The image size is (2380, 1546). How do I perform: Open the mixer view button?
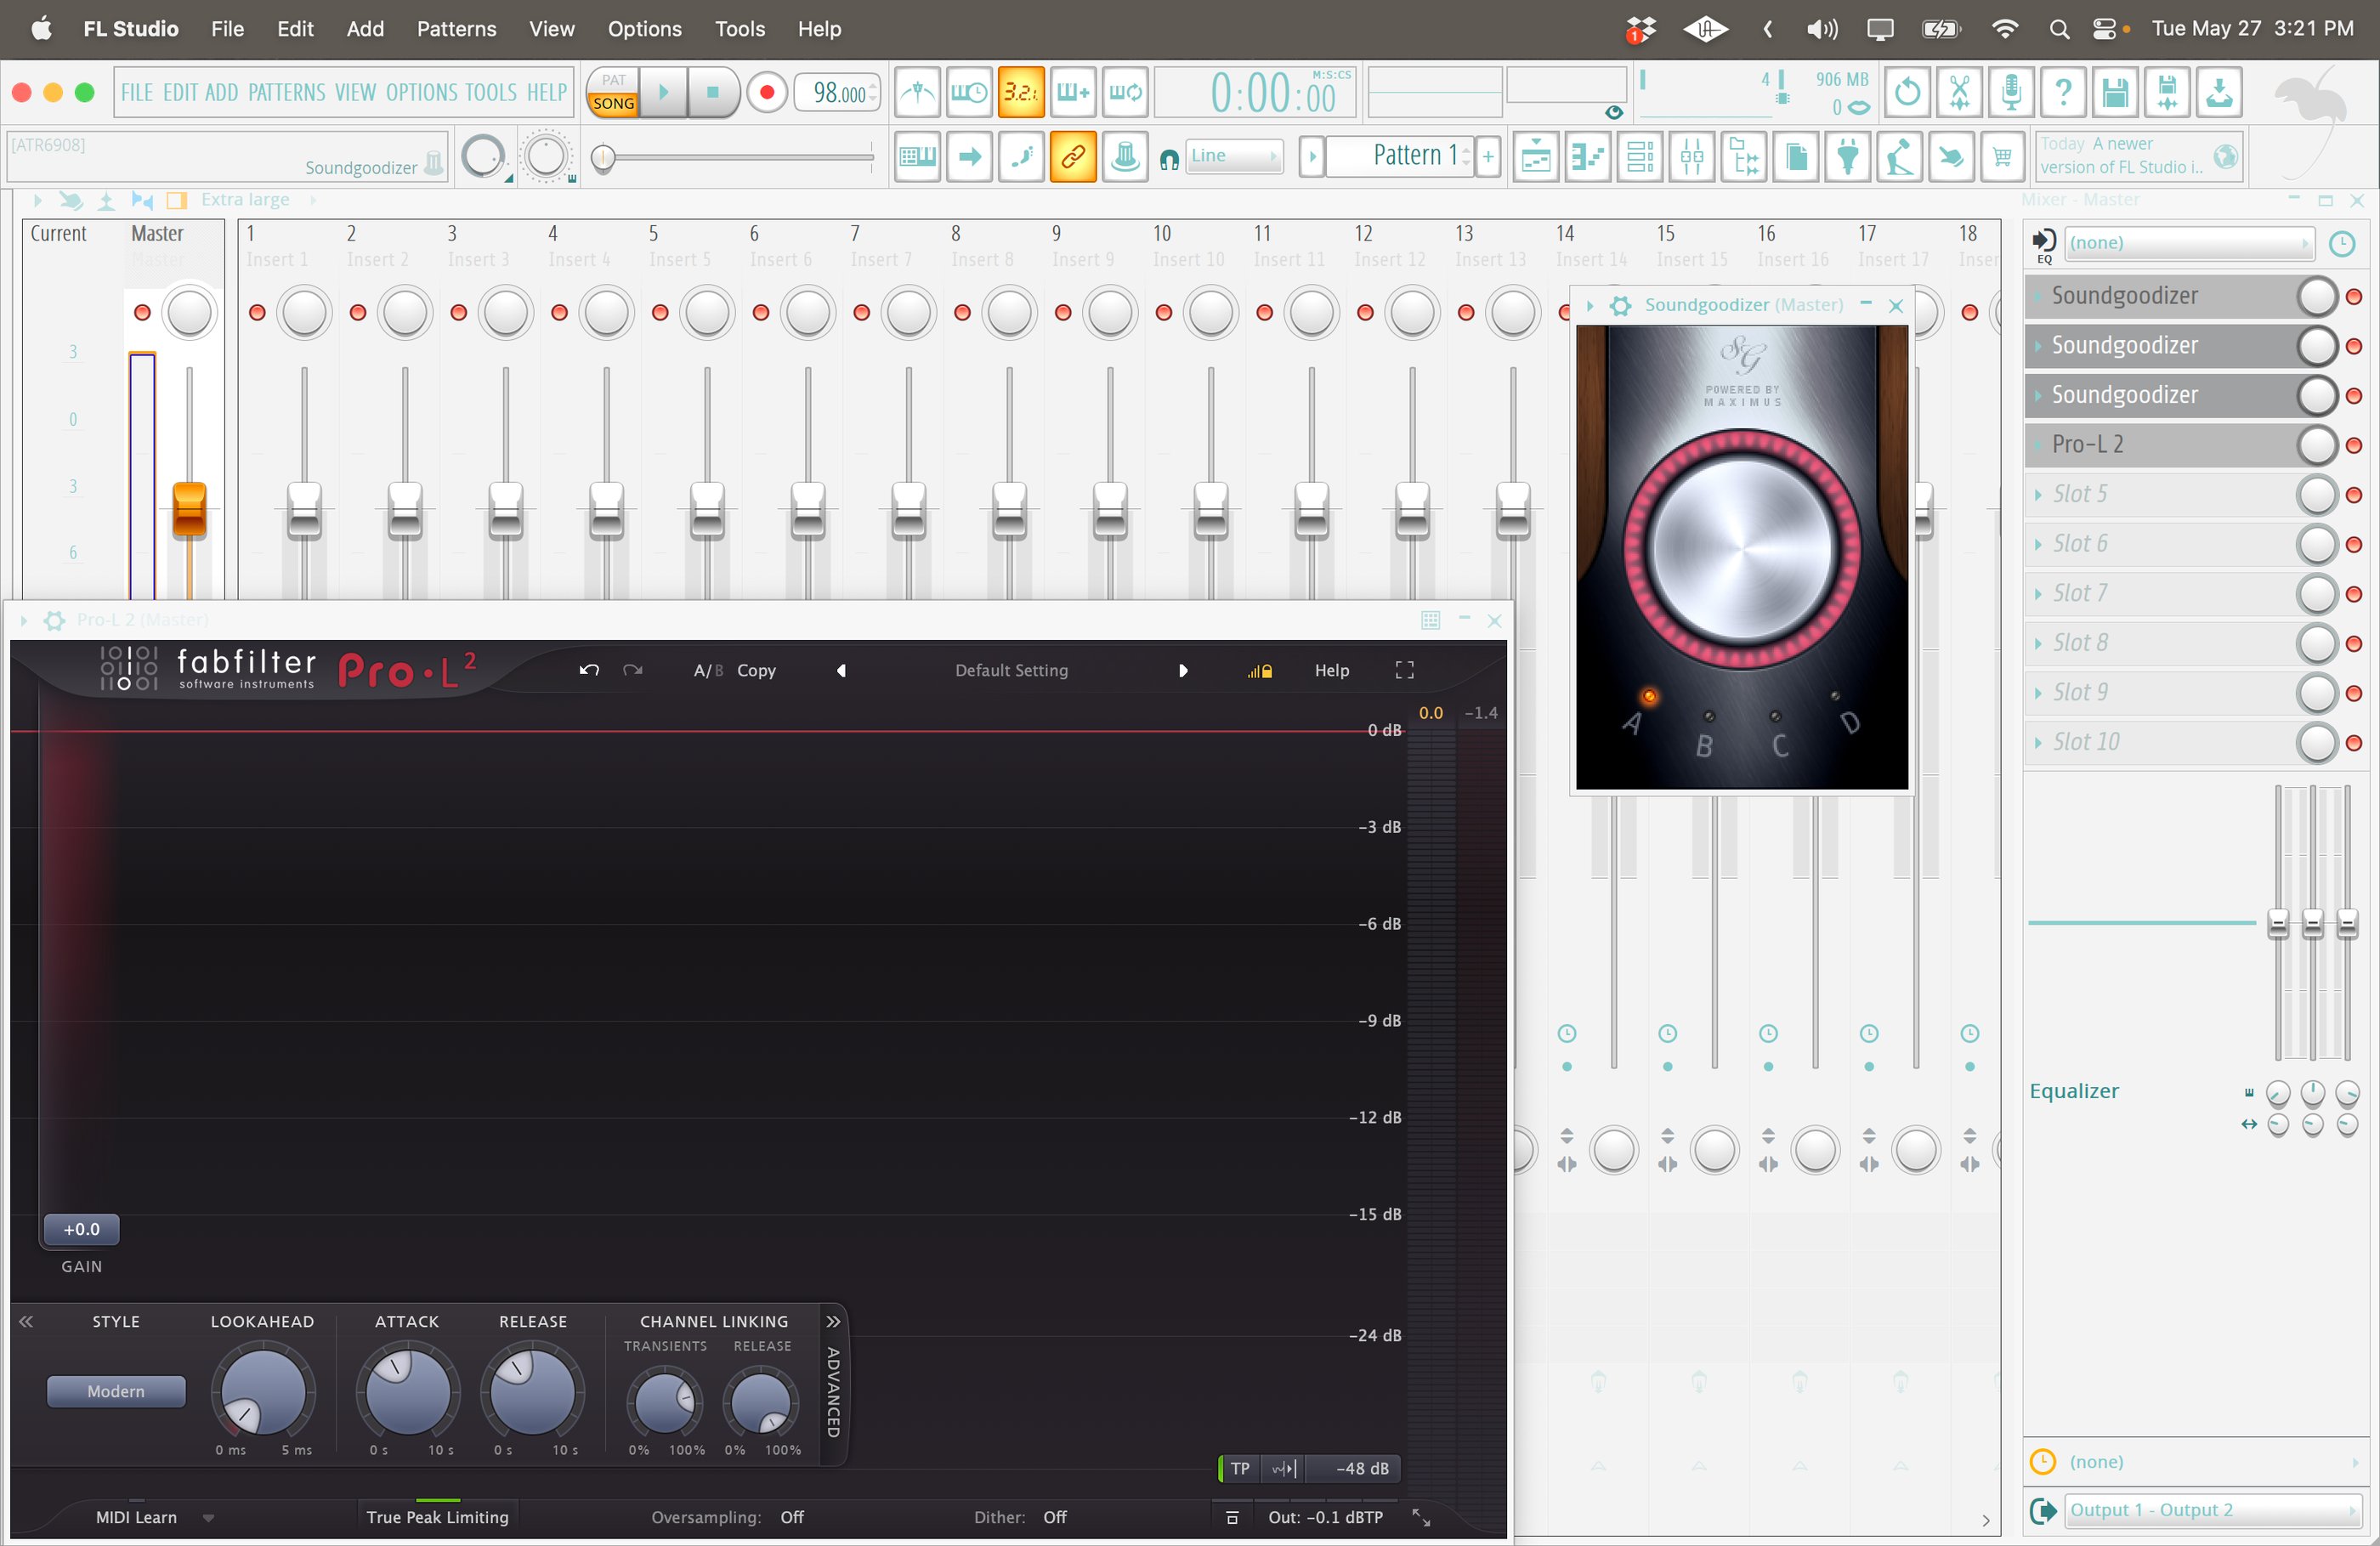[x=1692, y=157]
